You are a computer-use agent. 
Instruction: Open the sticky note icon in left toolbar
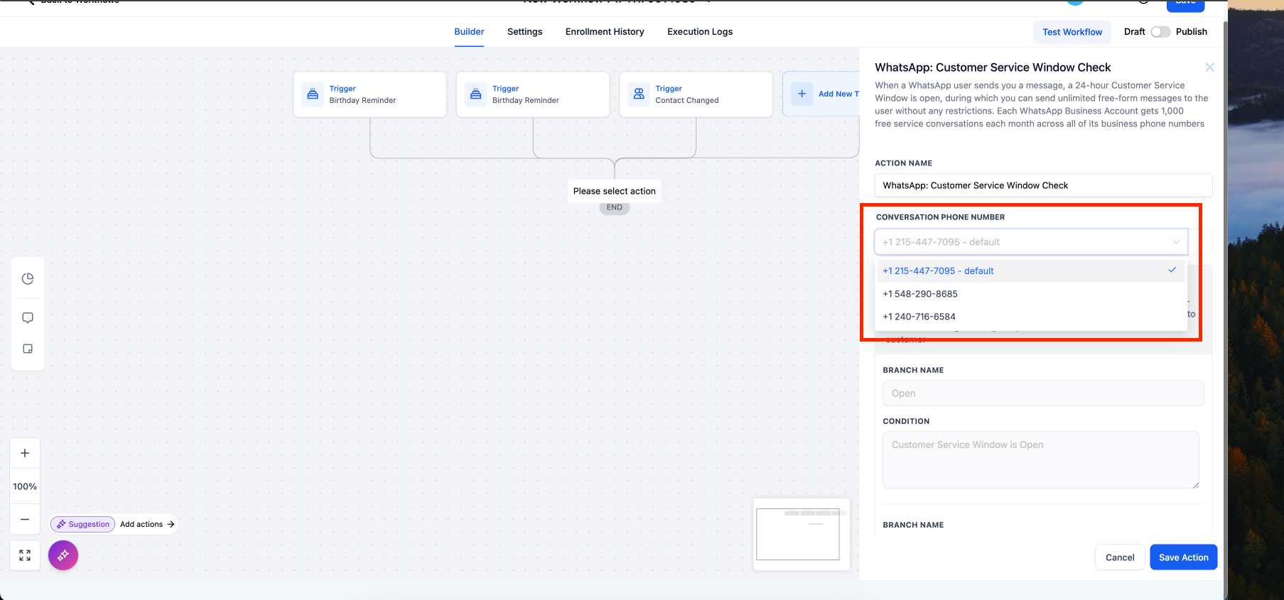coord(28,349)
